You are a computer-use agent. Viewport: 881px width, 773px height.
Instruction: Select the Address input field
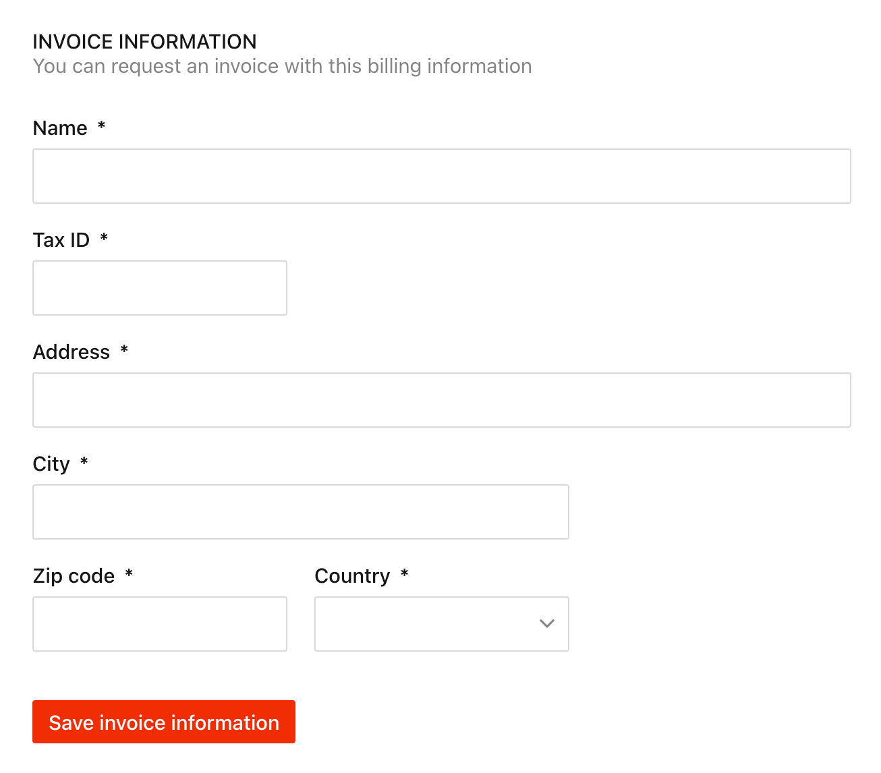click(442, 400)
